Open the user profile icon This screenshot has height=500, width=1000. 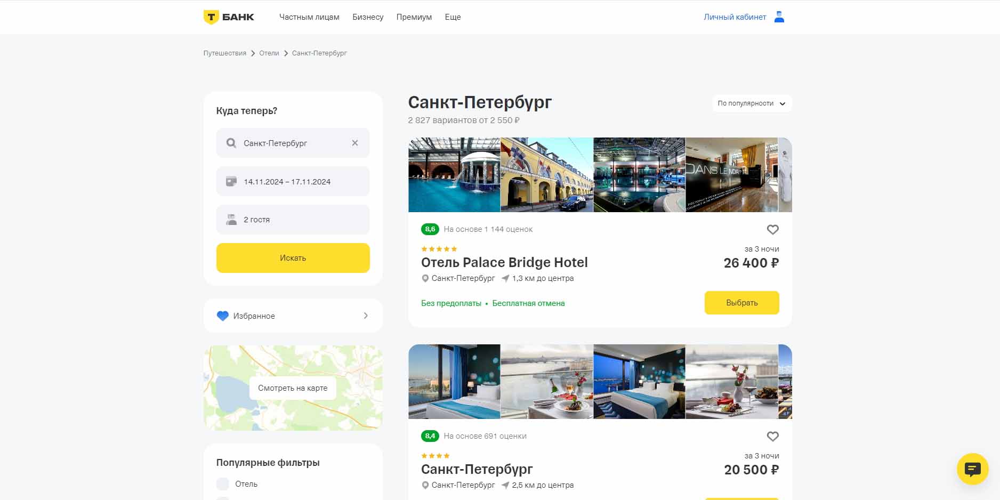[x=779, y=17]
